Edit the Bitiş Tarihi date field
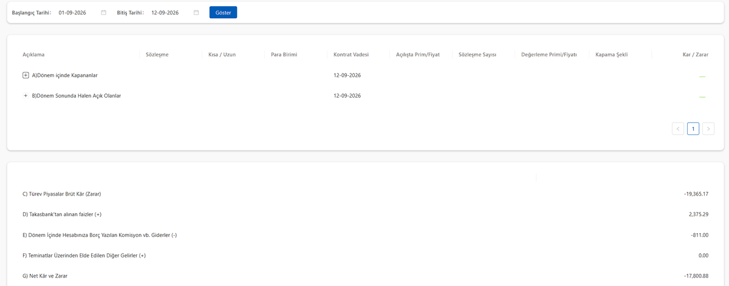Screen dimensions: 729x286 (x=175, y=12)
